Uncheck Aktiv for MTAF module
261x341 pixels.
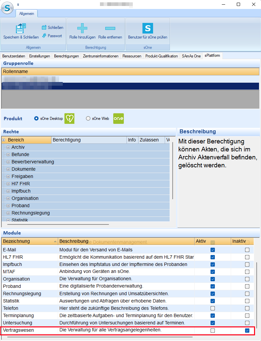pos(213,272)
